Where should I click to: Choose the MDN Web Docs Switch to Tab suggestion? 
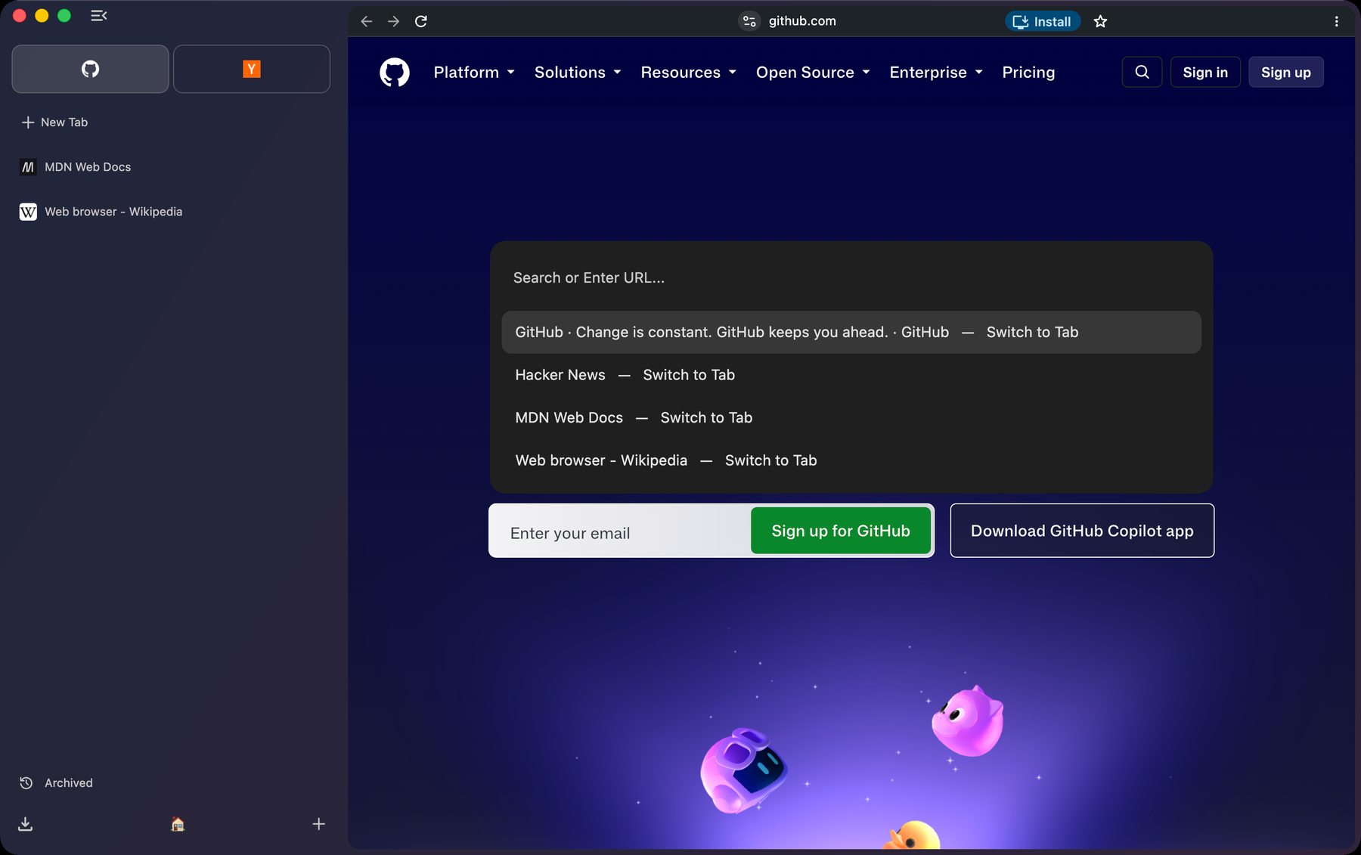click(851, 418)
